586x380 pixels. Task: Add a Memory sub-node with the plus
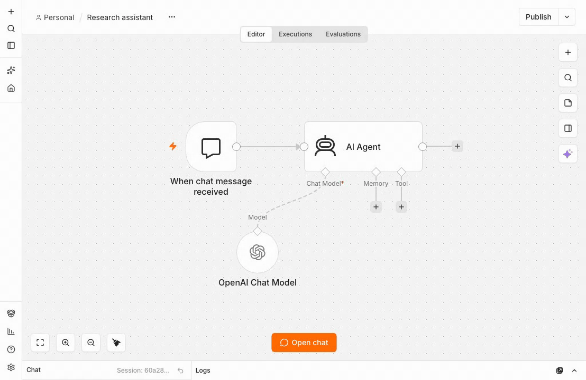[x=376, y=207]
